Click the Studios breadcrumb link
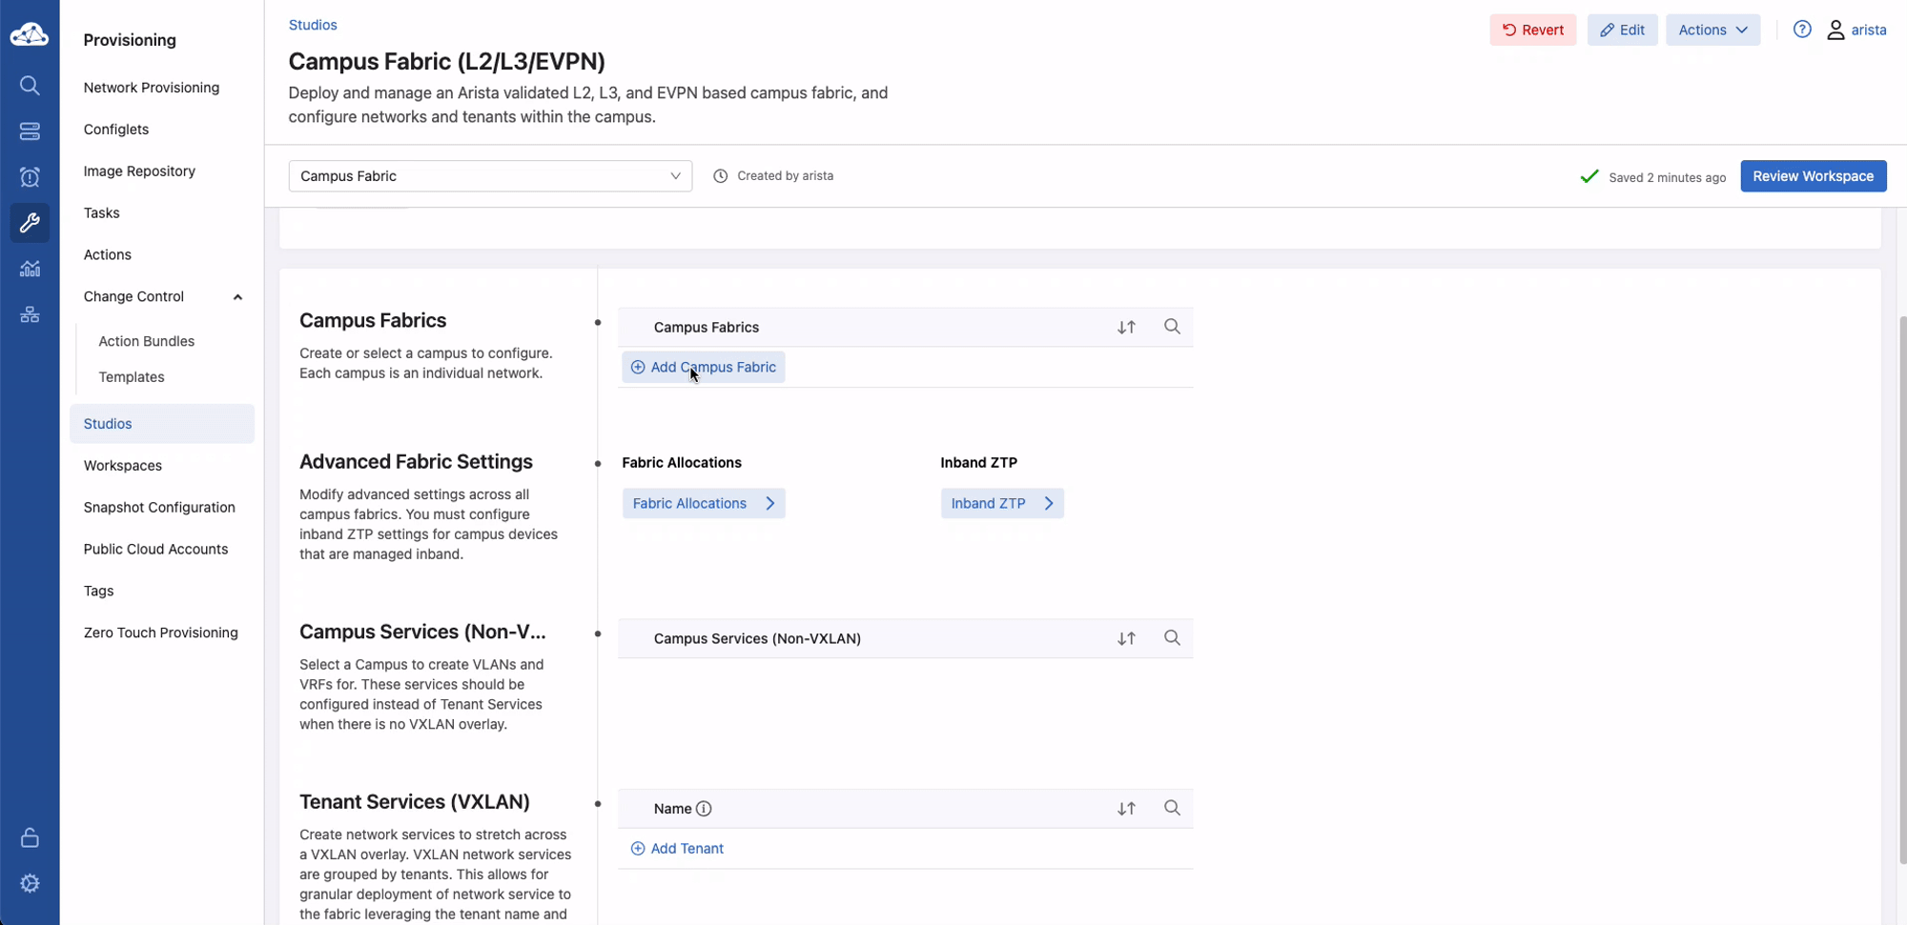The image size is (1907, 925). [x=313, y=25]
